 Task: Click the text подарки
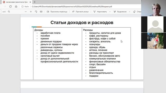point(94,76)
